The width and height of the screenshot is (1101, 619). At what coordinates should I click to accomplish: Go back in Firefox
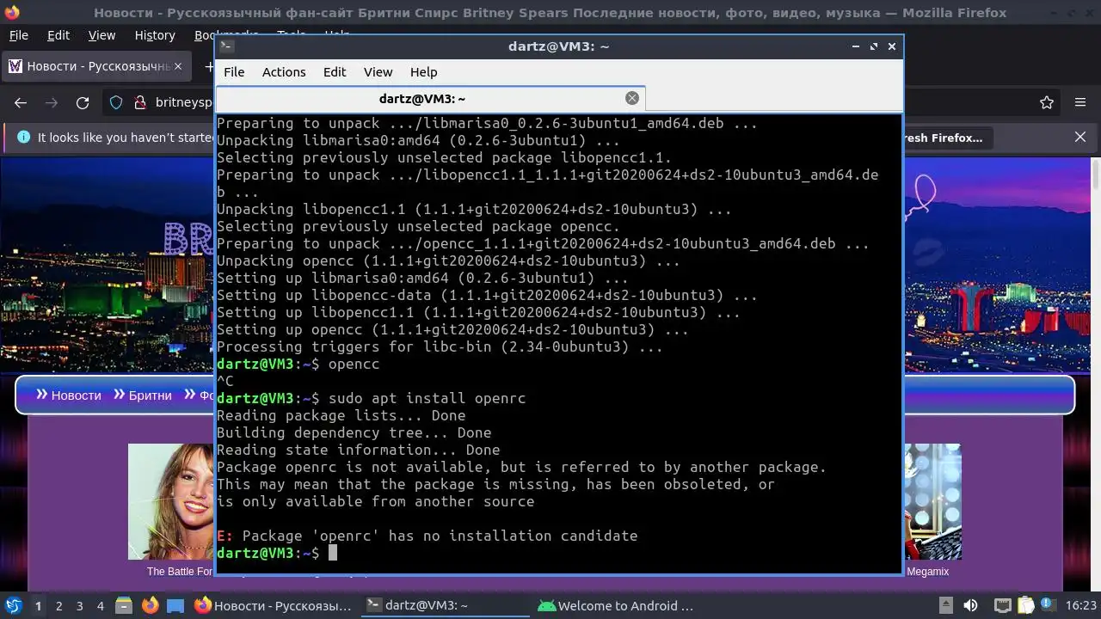21,102
